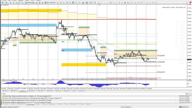Viewport: 192px width, 108px height.
Task: Select the text label tool
Action: pos(119,2)
